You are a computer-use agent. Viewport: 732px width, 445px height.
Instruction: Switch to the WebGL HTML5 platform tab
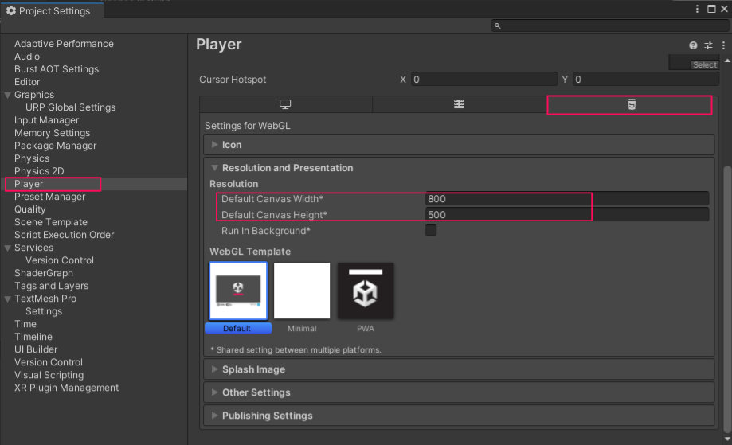click(630, 104)
